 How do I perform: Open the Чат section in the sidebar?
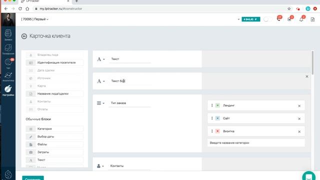pyautogui.click(x=8, y=63)
